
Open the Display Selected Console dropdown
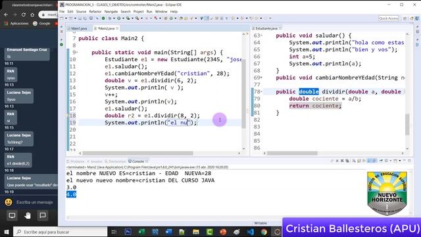pyautogui.click(x=391, y=161)
